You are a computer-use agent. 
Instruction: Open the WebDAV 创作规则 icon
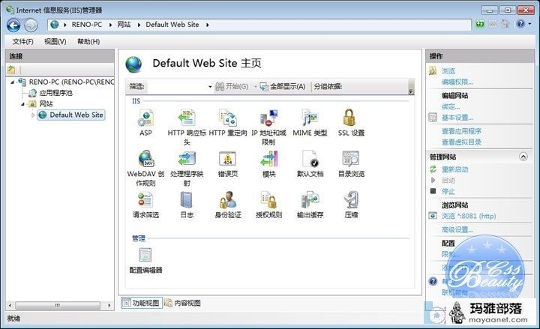click(x=145, y=160)
